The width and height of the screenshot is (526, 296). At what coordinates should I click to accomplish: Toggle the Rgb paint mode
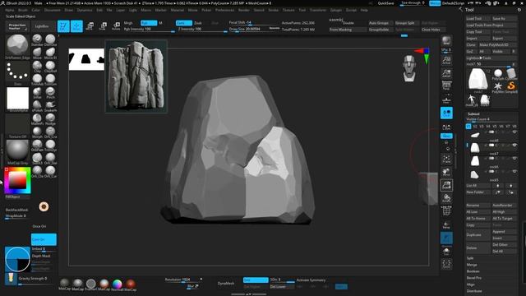pos(149,23)
